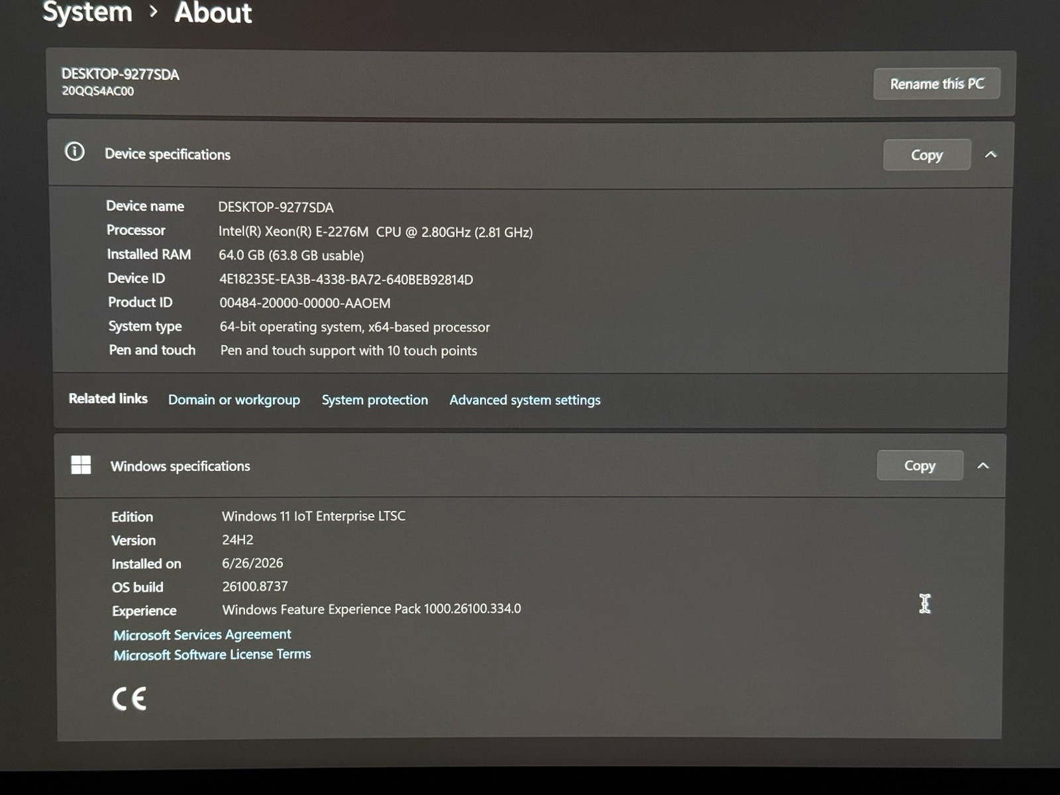Select the 64-bit operating system text

[x=354, y=327]
